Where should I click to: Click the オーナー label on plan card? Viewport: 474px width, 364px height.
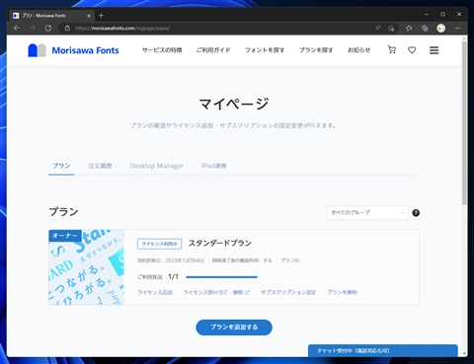click(65, 236)
